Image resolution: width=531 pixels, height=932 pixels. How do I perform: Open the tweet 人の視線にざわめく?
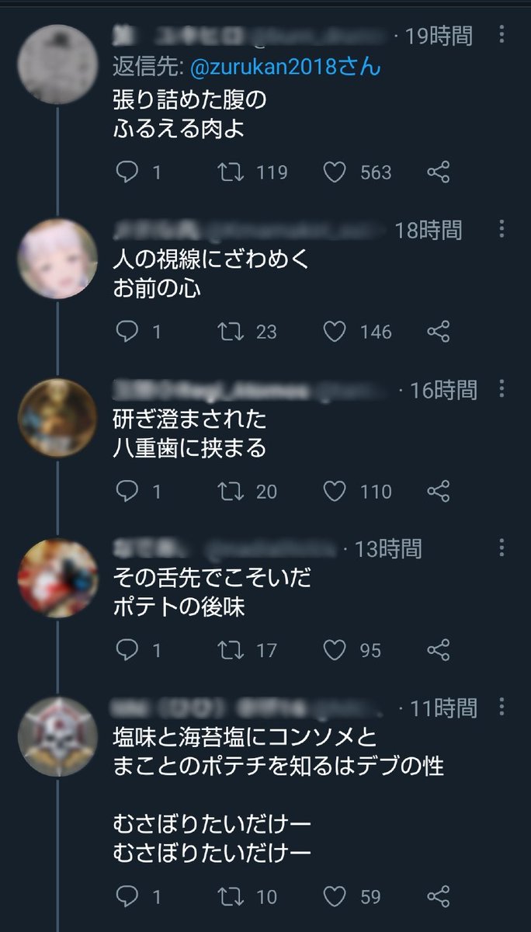click(x=211, y=273)
